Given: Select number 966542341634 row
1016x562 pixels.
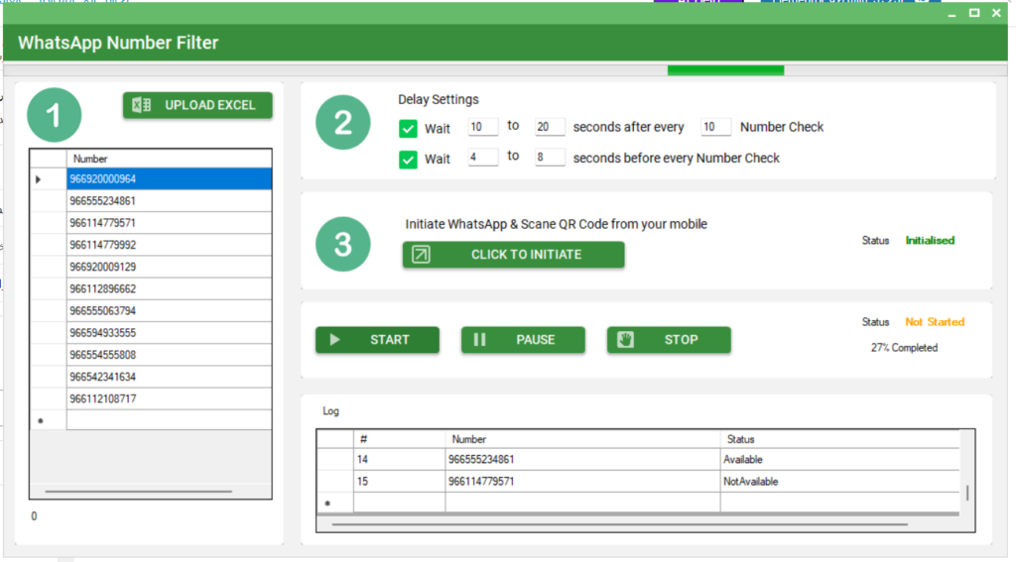Looking at the screenshot, I should pos(169,377).
